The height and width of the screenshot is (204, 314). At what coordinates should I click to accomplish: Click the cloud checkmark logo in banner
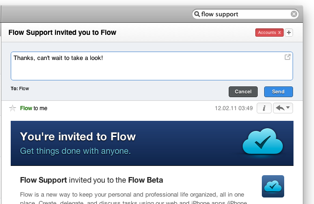pyautogui.click(x=263, y=141)
